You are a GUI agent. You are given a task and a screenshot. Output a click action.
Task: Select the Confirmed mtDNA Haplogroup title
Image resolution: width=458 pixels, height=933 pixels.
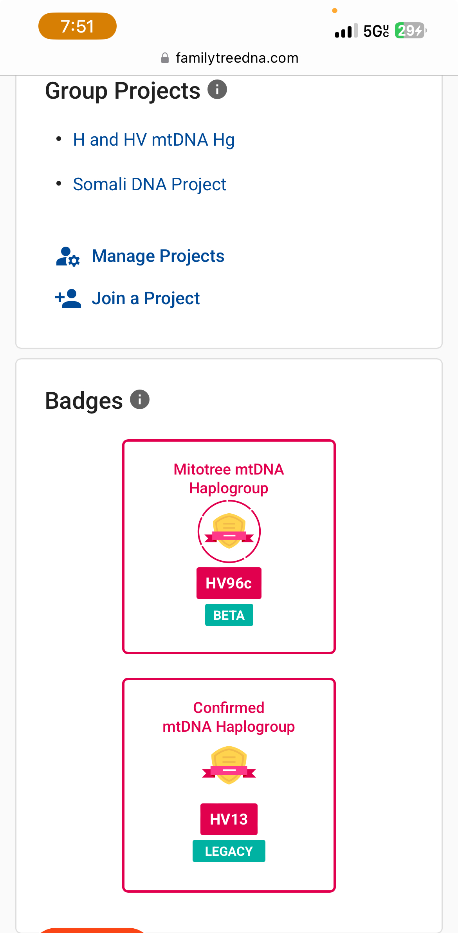[229, 717]
